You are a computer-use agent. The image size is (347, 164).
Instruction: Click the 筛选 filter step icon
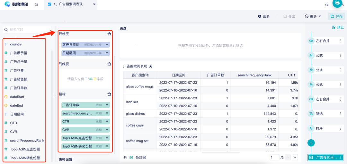311,114
